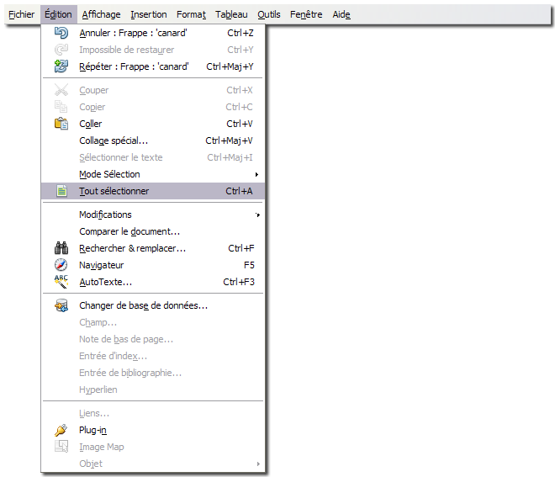Choose Tout sélectionner entry

point(153,191)
